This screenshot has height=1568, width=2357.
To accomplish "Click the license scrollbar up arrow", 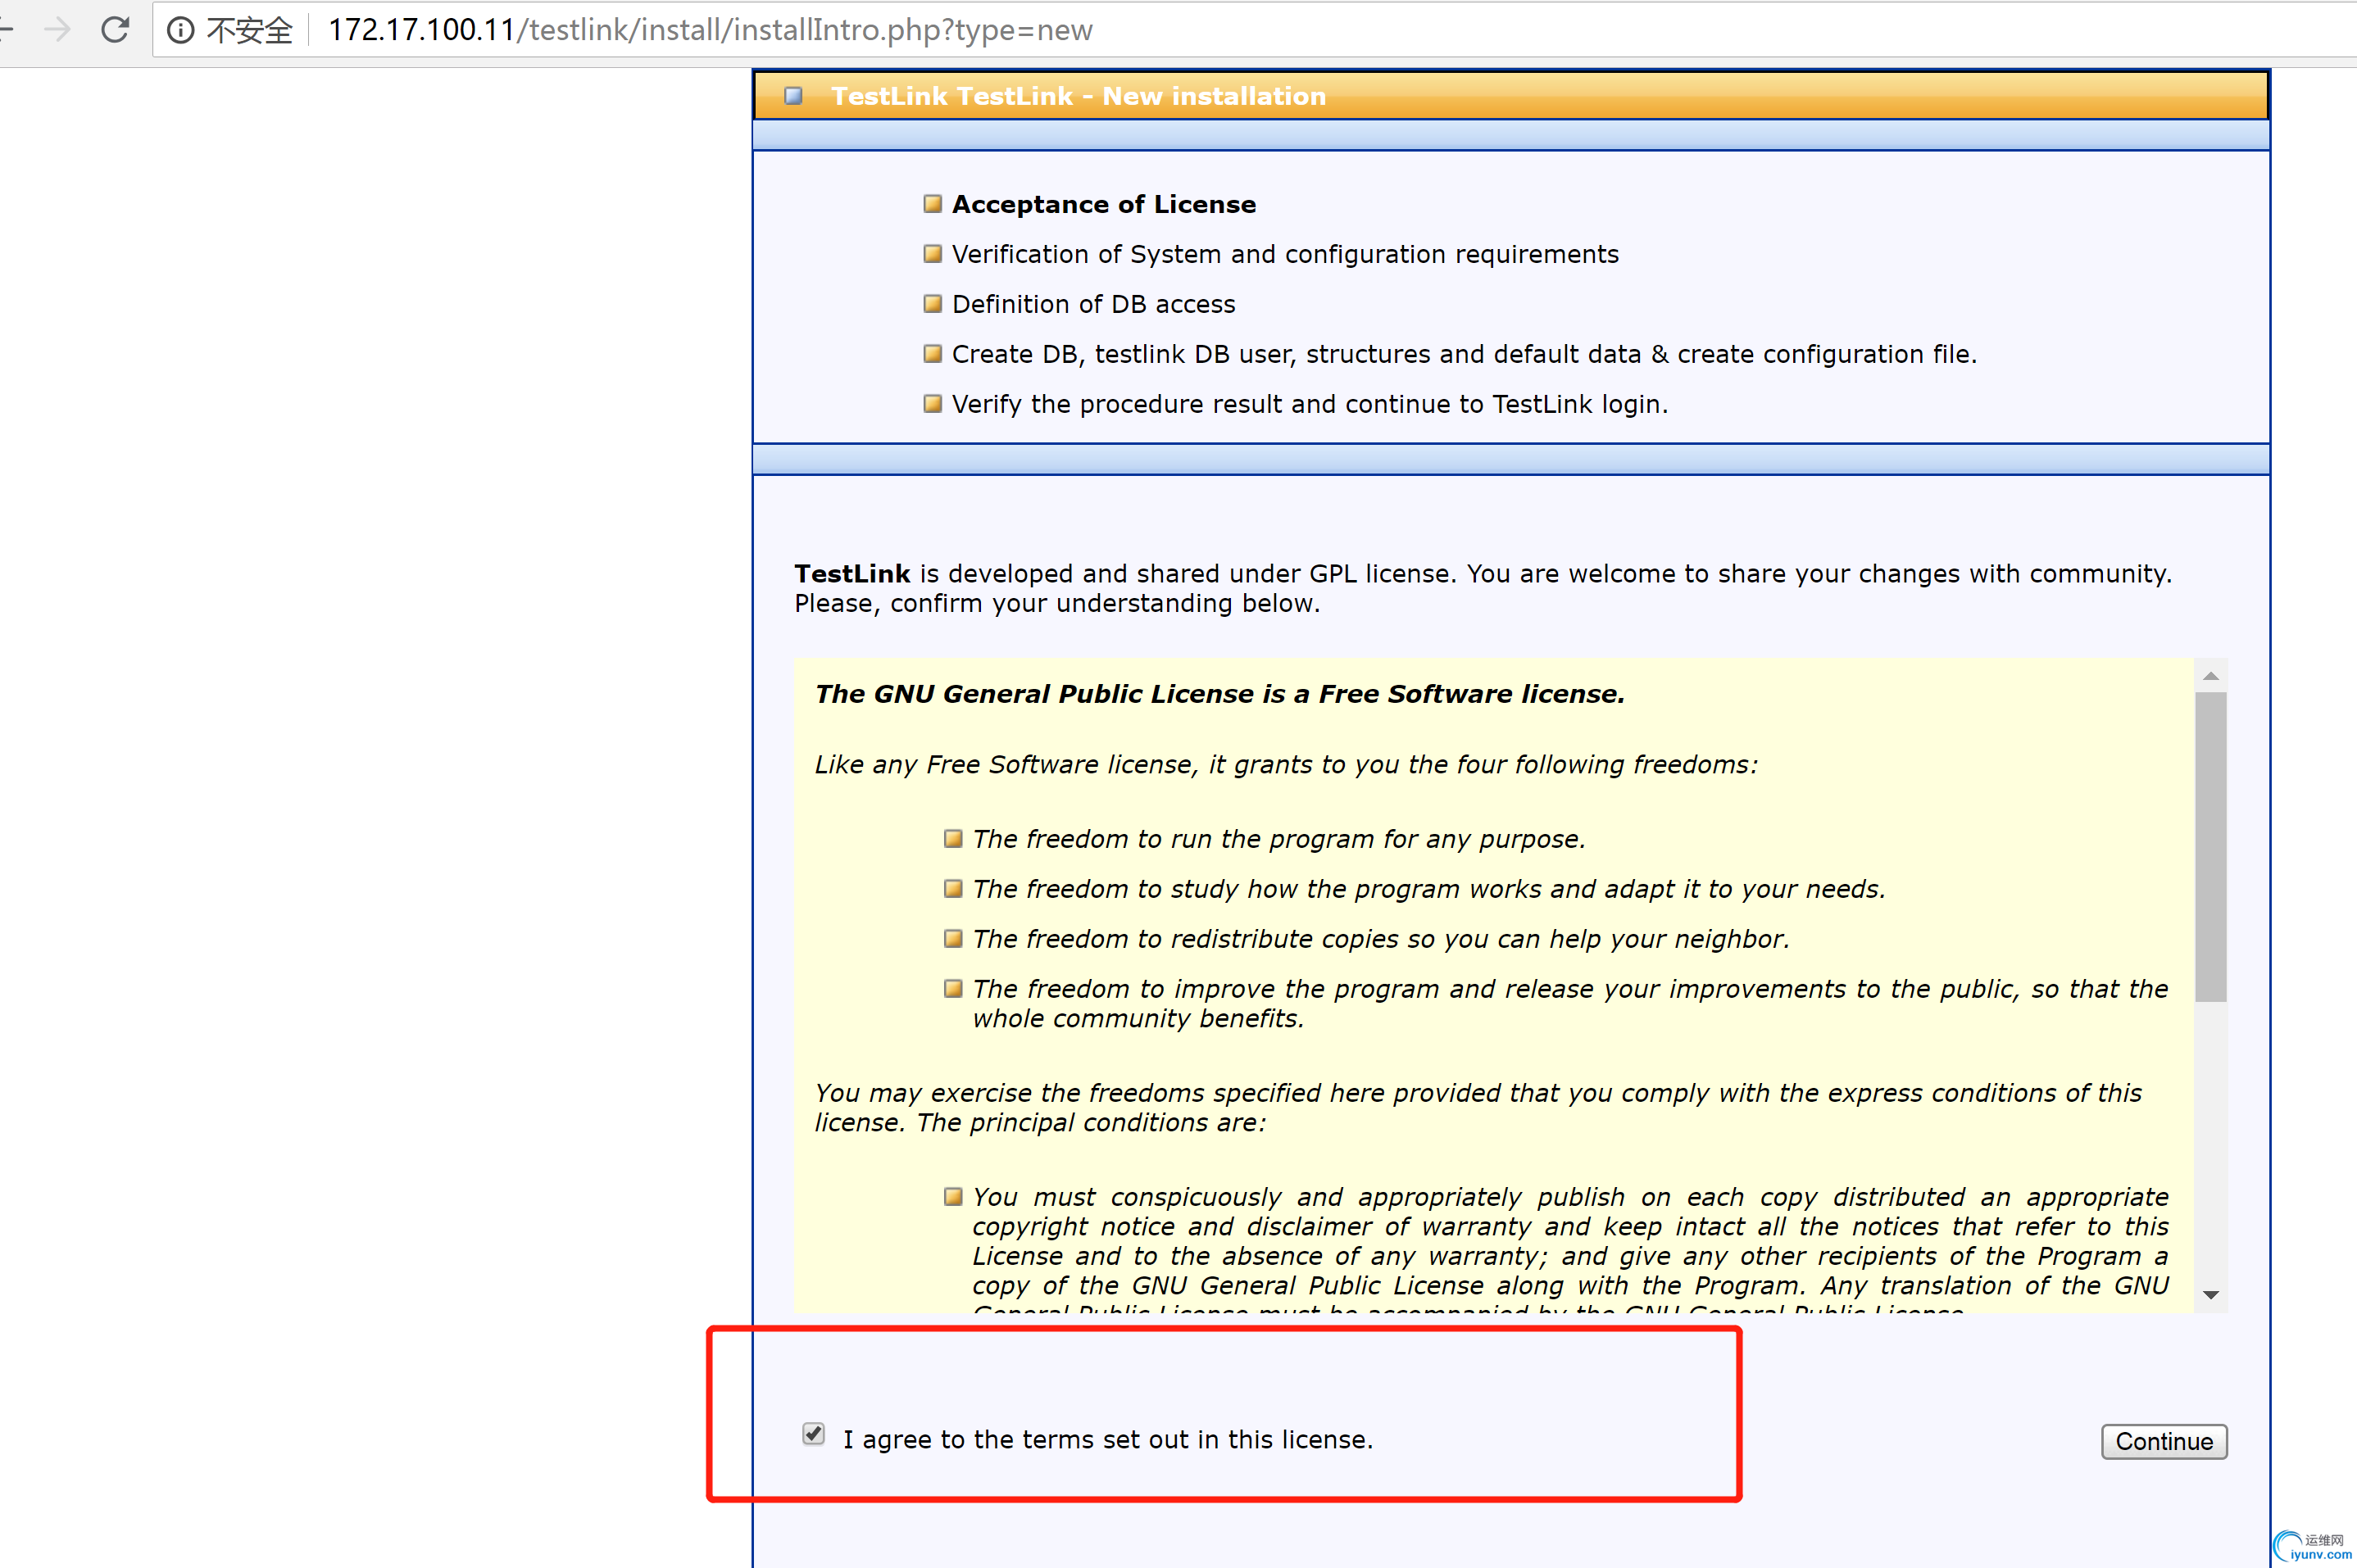I will pyautogui.click(x=2211, y=677).
